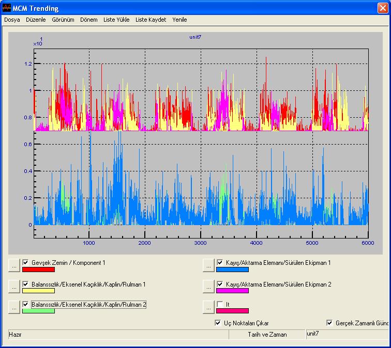Click the browse button beside Kayış/Aktarma Ekipman 2
391x348 pixels.
pyautogui.click(x=208, y=286)
